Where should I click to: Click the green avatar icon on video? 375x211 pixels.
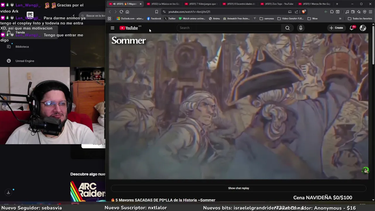point(365,170)
